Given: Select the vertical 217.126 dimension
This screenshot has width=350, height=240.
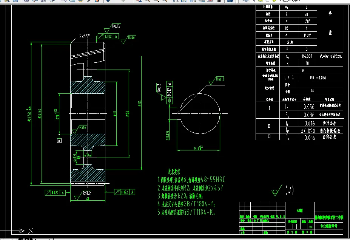Looking at the screenshot, I should pyautogui.click(x=168, y=135).
